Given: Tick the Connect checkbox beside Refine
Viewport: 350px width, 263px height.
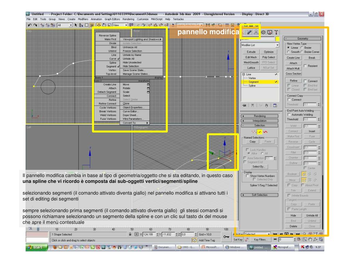Looking at the screenshot, I should [x=305, y=81].
